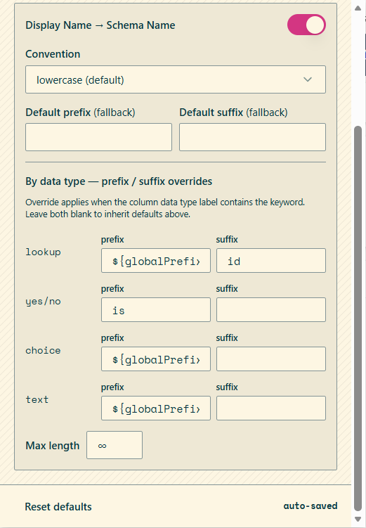
Task: Click the Reset defaults button
Action: click(x=58, y=506)
